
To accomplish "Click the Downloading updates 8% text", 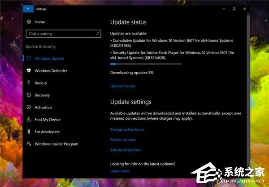I will tap(132, 73).
